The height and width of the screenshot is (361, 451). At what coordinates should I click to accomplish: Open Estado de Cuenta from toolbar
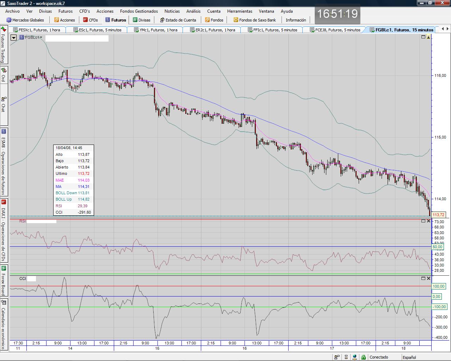[178, 20]
